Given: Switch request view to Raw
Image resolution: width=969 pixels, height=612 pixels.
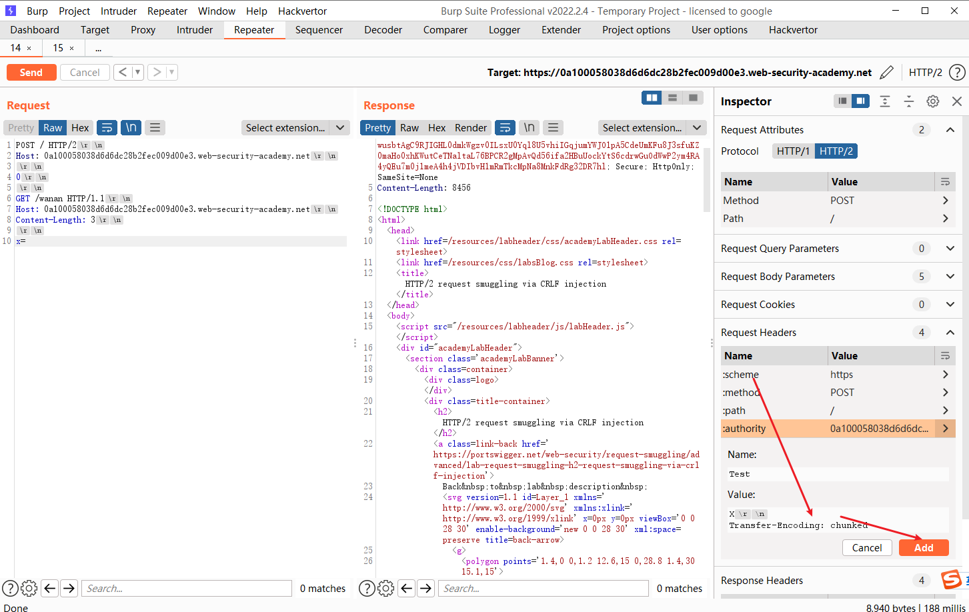Looking at the screenshot, I should [x=53, y=127].
